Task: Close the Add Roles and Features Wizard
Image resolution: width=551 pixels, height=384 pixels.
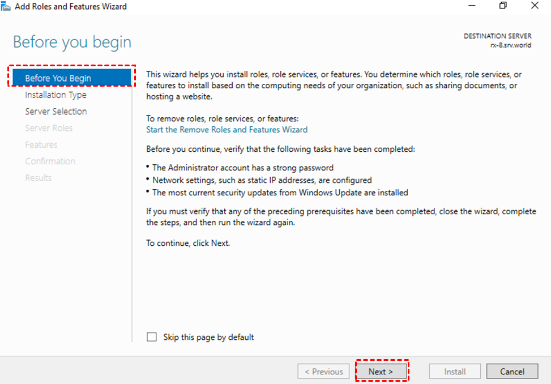Action: pos(535,6)
